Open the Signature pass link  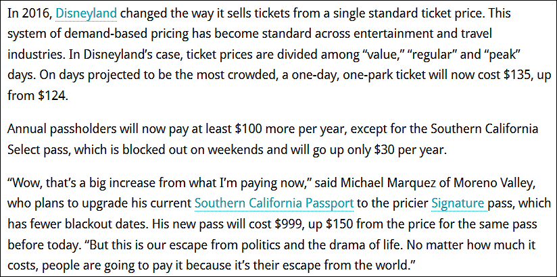pyautogui.click(x=458, y=203)
